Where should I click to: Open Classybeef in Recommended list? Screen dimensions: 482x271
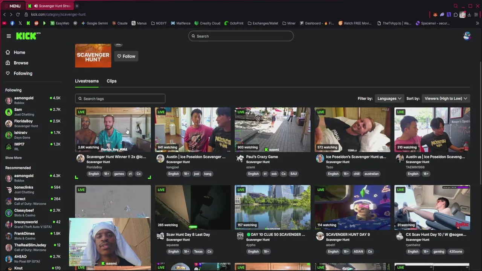[33, 213]
